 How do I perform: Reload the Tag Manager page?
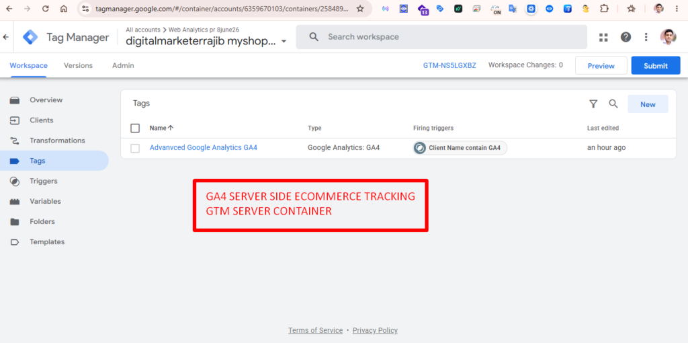tap(45, 8)
